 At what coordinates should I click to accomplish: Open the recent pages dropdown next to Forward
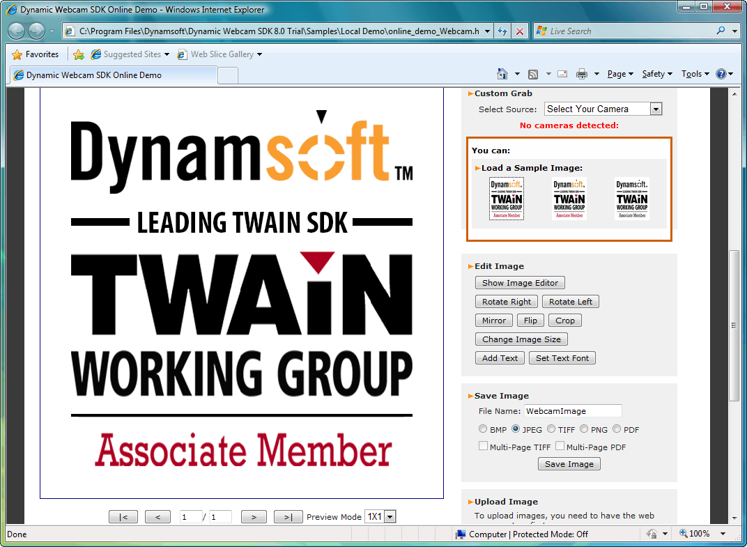(52, 31)
